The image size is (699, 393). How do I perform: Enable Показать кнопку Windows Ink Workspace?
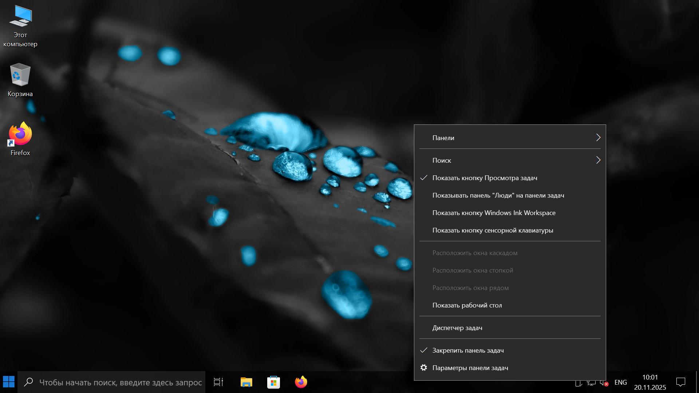(x=494, y=213)
